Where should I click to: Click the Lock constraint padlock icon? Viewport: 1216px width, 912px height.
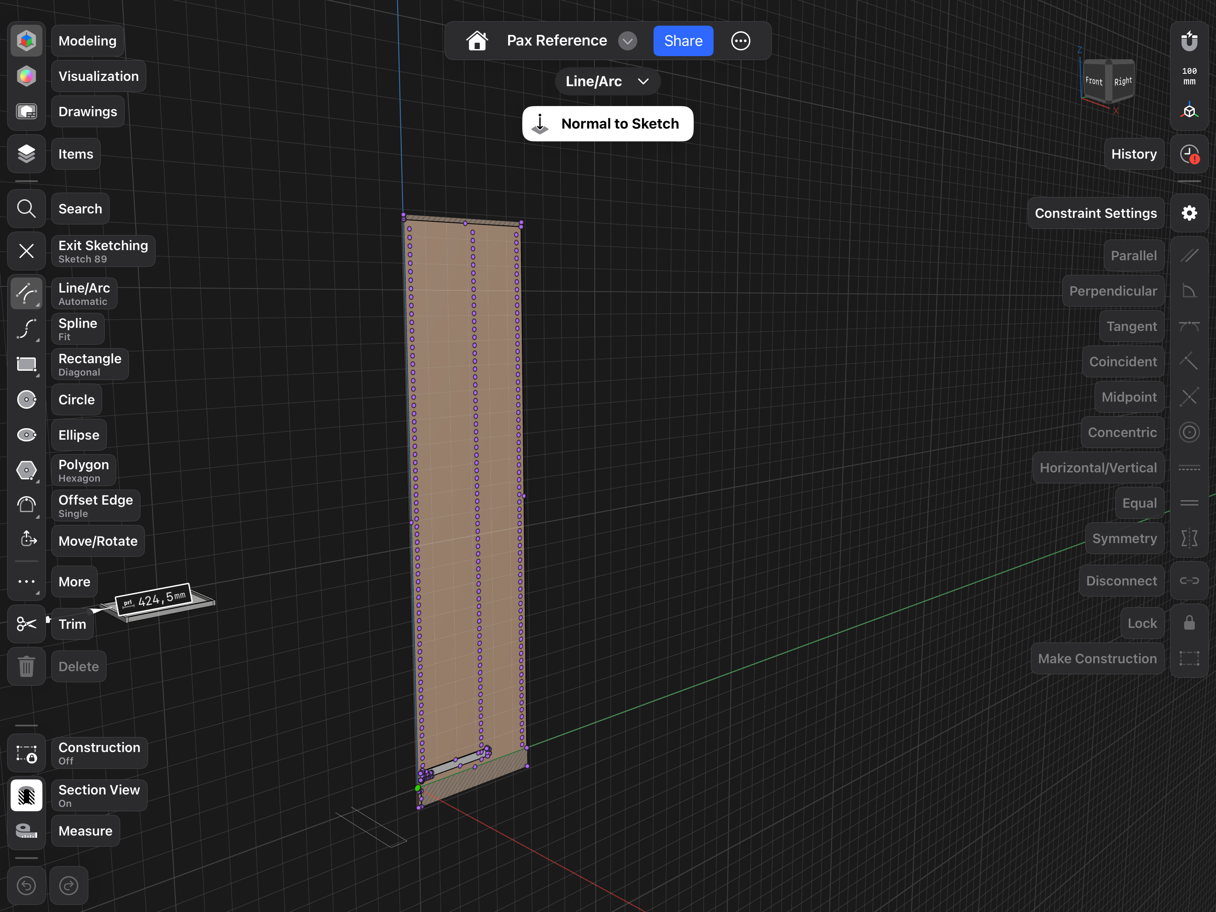[x=1189, y=623]
